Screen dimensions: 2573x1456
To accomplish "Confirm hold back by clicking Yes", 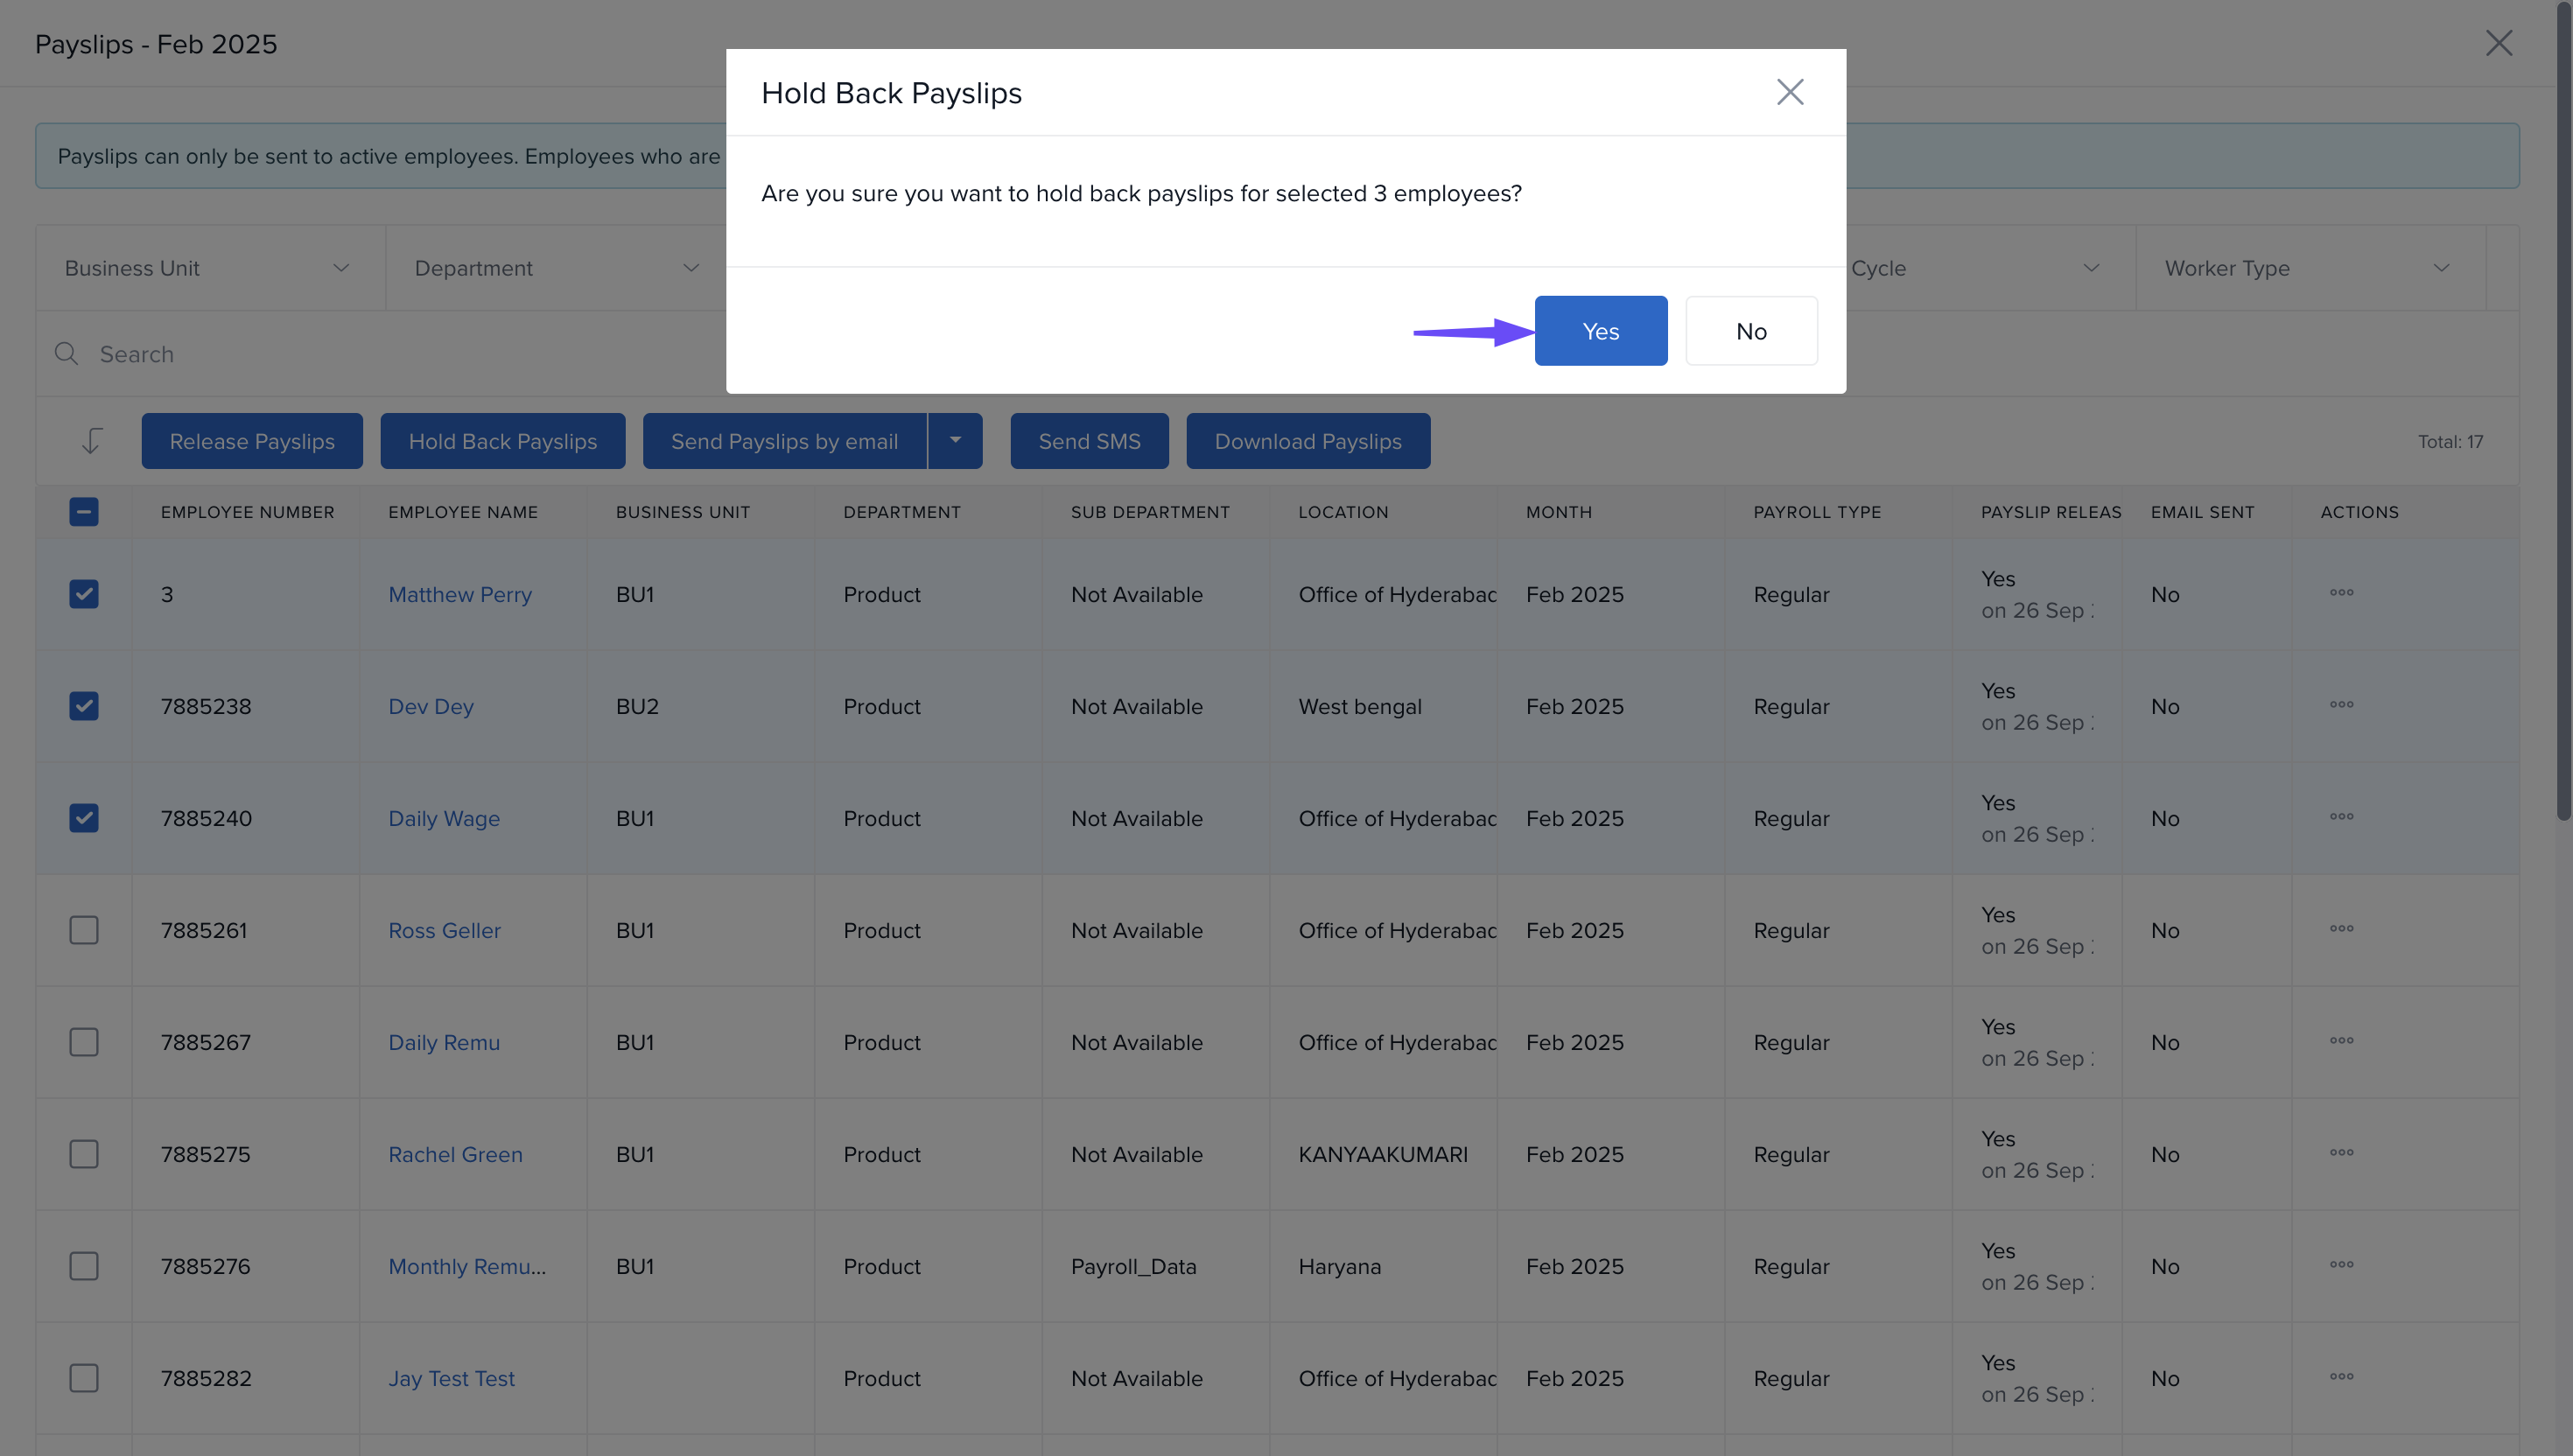I will (x=1600, y=331).
